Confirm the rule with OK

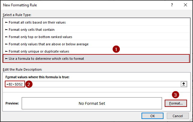coord(153,116)
